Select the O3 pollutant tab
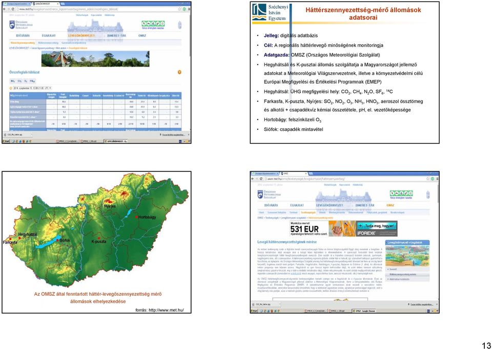Viewport: 492px width, 349px height. (26, 81)
